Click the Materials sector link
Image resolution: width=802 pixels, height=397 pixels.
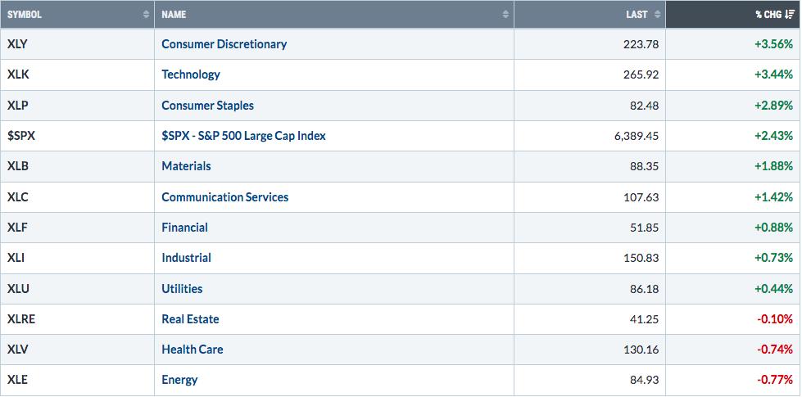[186, 166]
